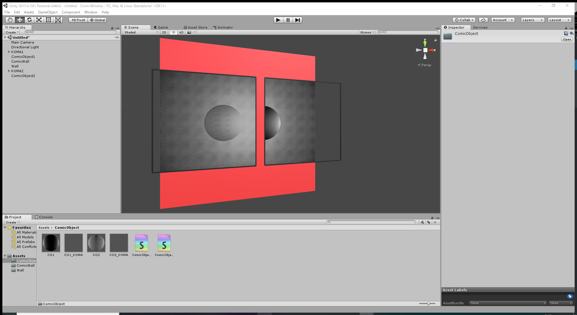Switch to the Services tab

click(480, 27)
